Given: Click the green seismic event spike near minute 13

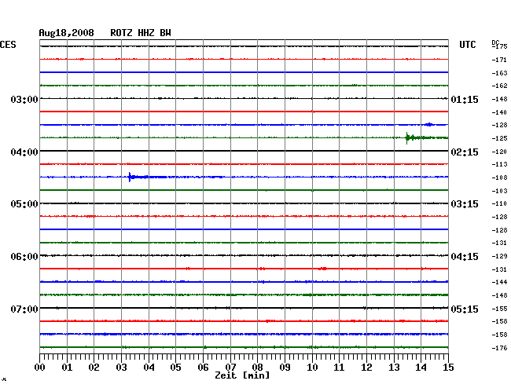Looking at the screenshot, I should tap(407, 138).
